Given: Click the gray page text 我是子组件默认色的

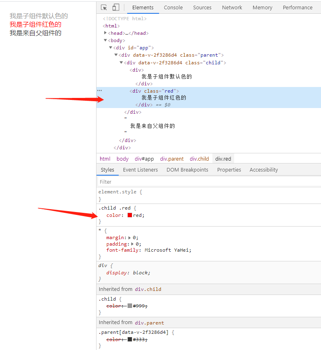Looking at the screenshot, I should (x=38, y=16).
